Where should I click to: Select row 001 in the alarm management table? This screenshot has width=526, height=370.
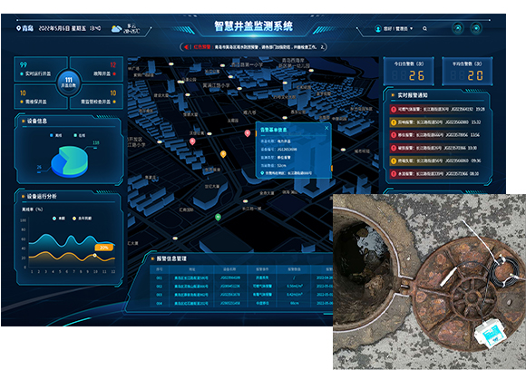pyautogui.click(x=241, y=277)
